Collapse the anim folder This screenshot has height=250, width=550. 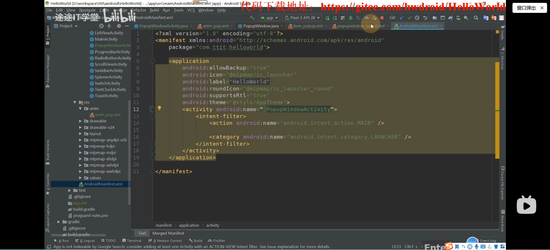(80, 109)
